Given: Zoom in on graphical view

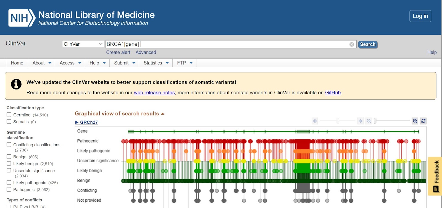Looking at the screenshot, I should click(x=415, y=121).
